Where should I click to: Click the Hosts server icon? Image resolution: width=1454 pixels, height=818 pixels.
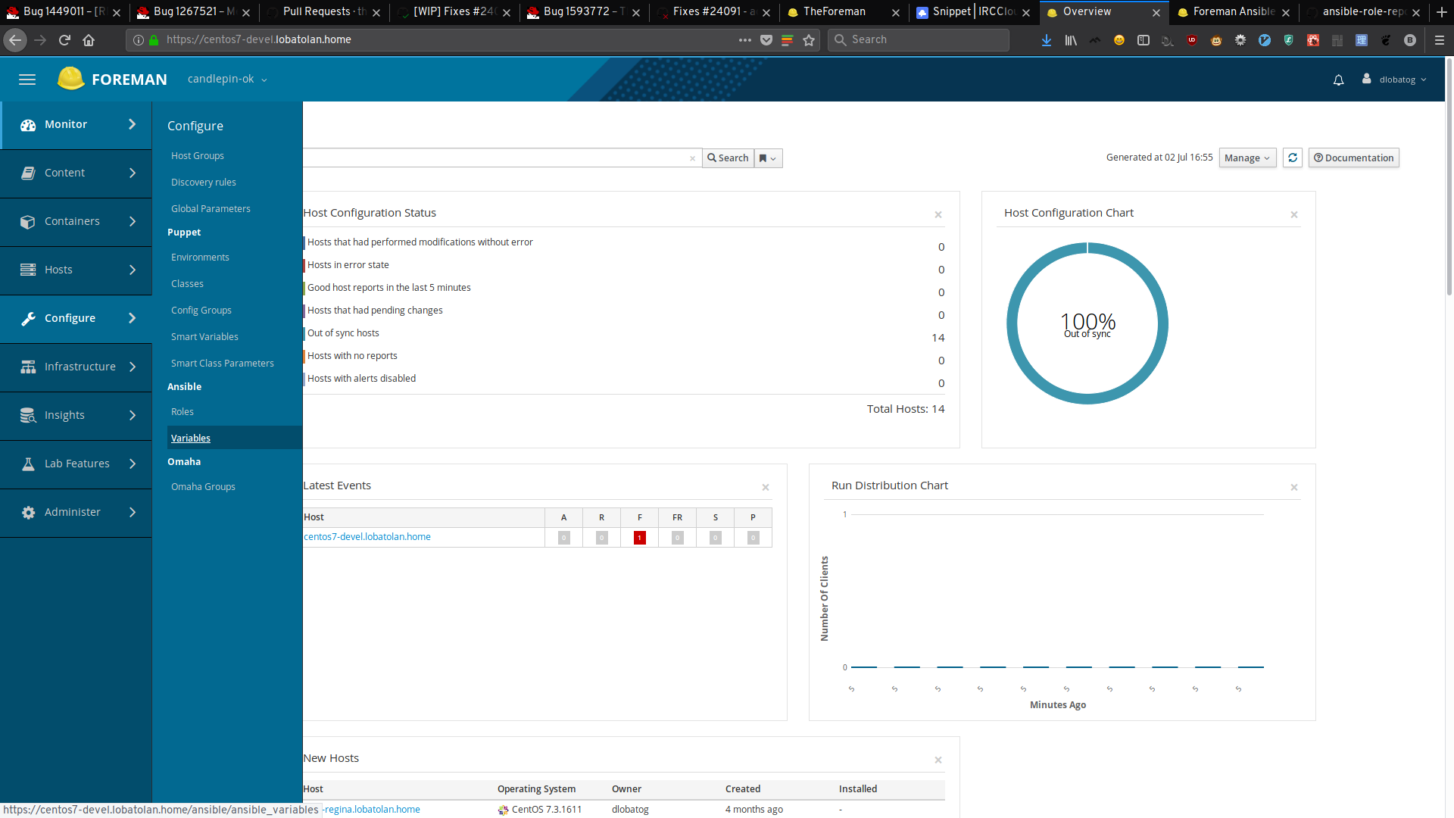[28, 270]
